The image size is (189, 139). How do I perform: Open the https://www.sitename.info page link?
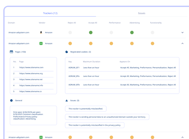click(x=31, y=85)
